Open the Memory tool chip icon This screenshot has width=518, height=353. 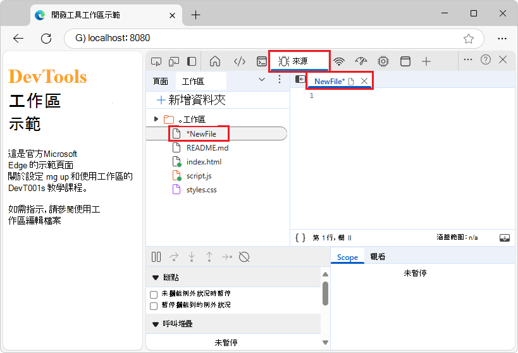pyautogui.click(x=383, y=61)
